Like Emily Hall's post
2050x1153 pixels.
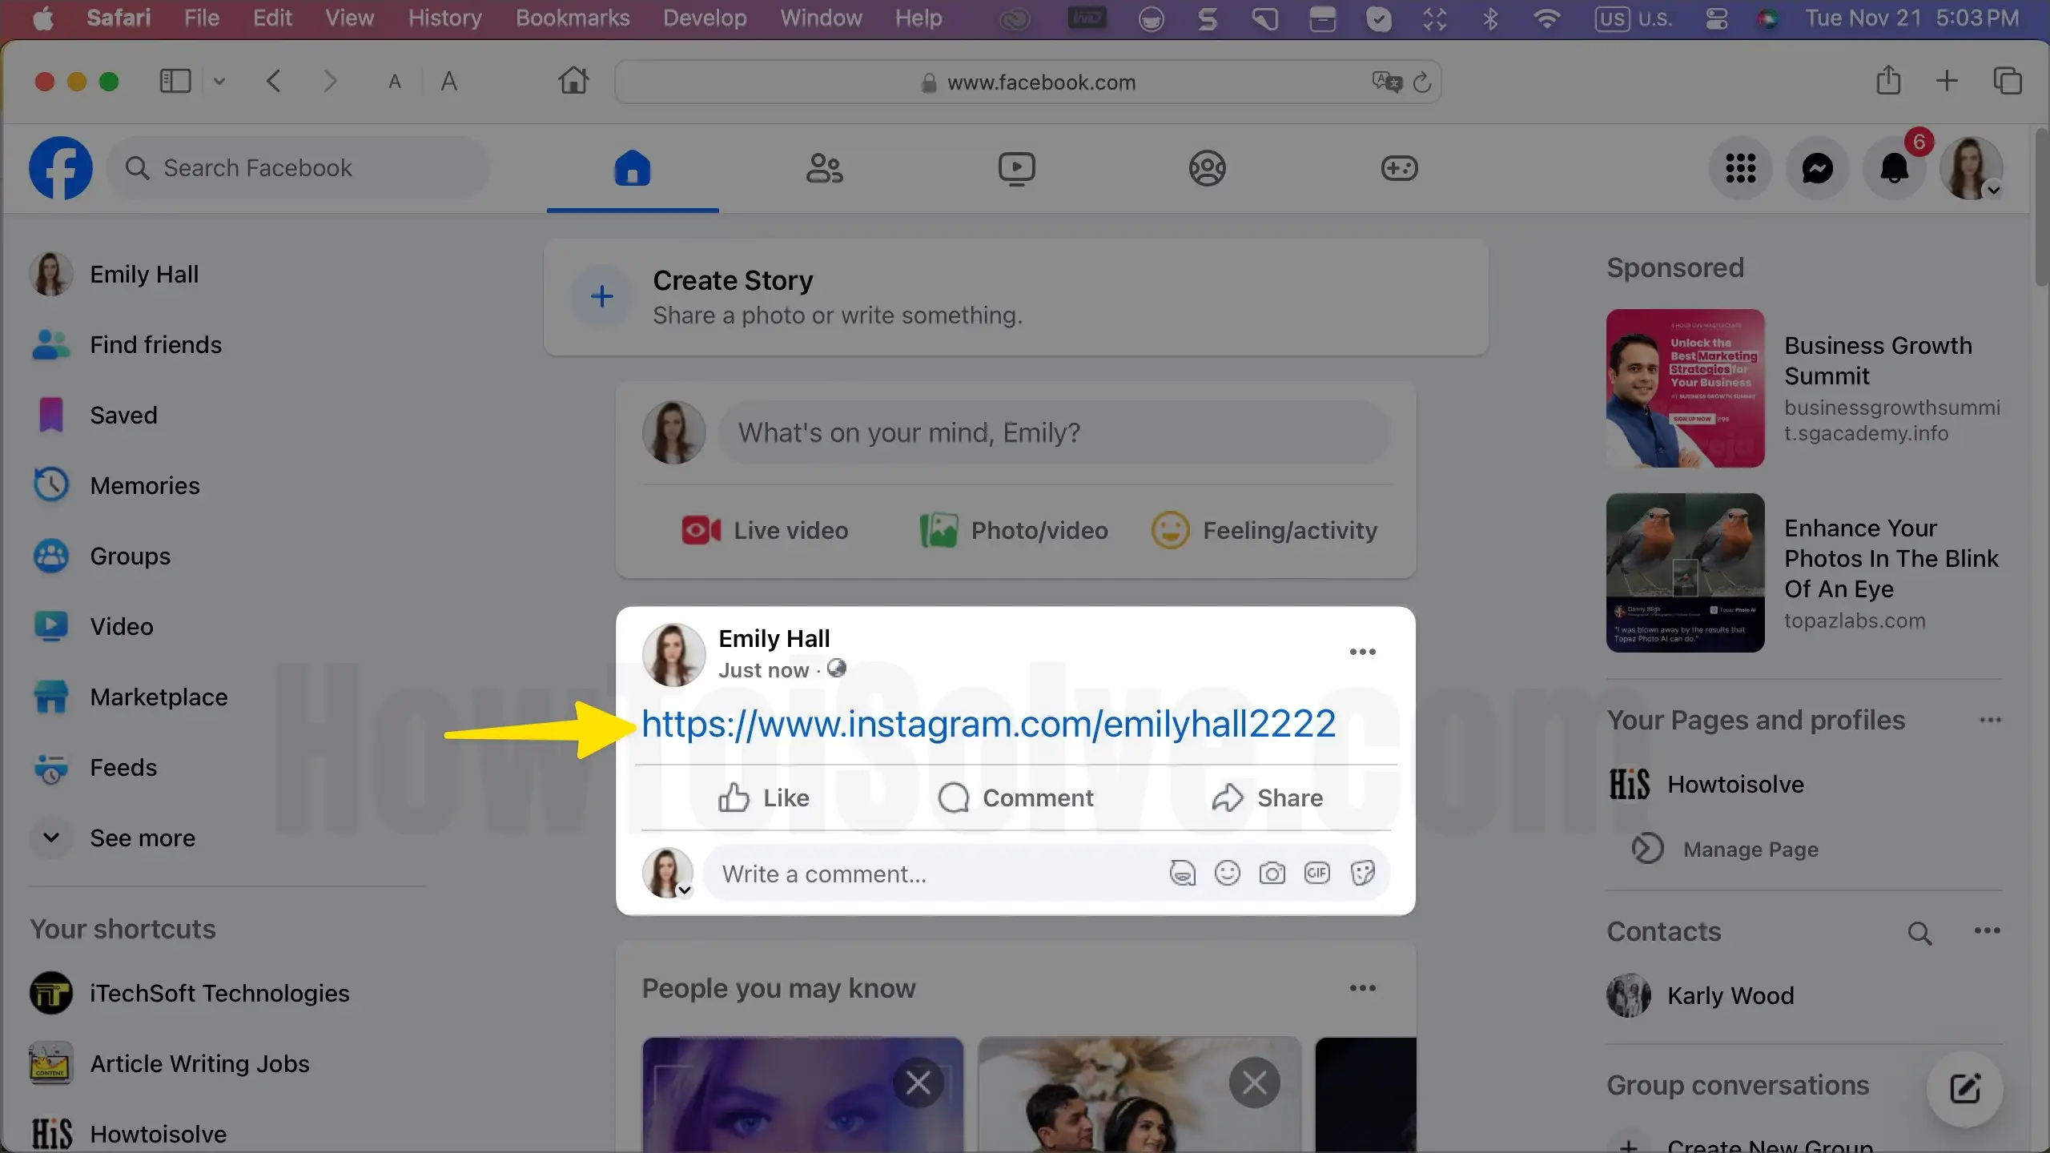pos(764,797)
